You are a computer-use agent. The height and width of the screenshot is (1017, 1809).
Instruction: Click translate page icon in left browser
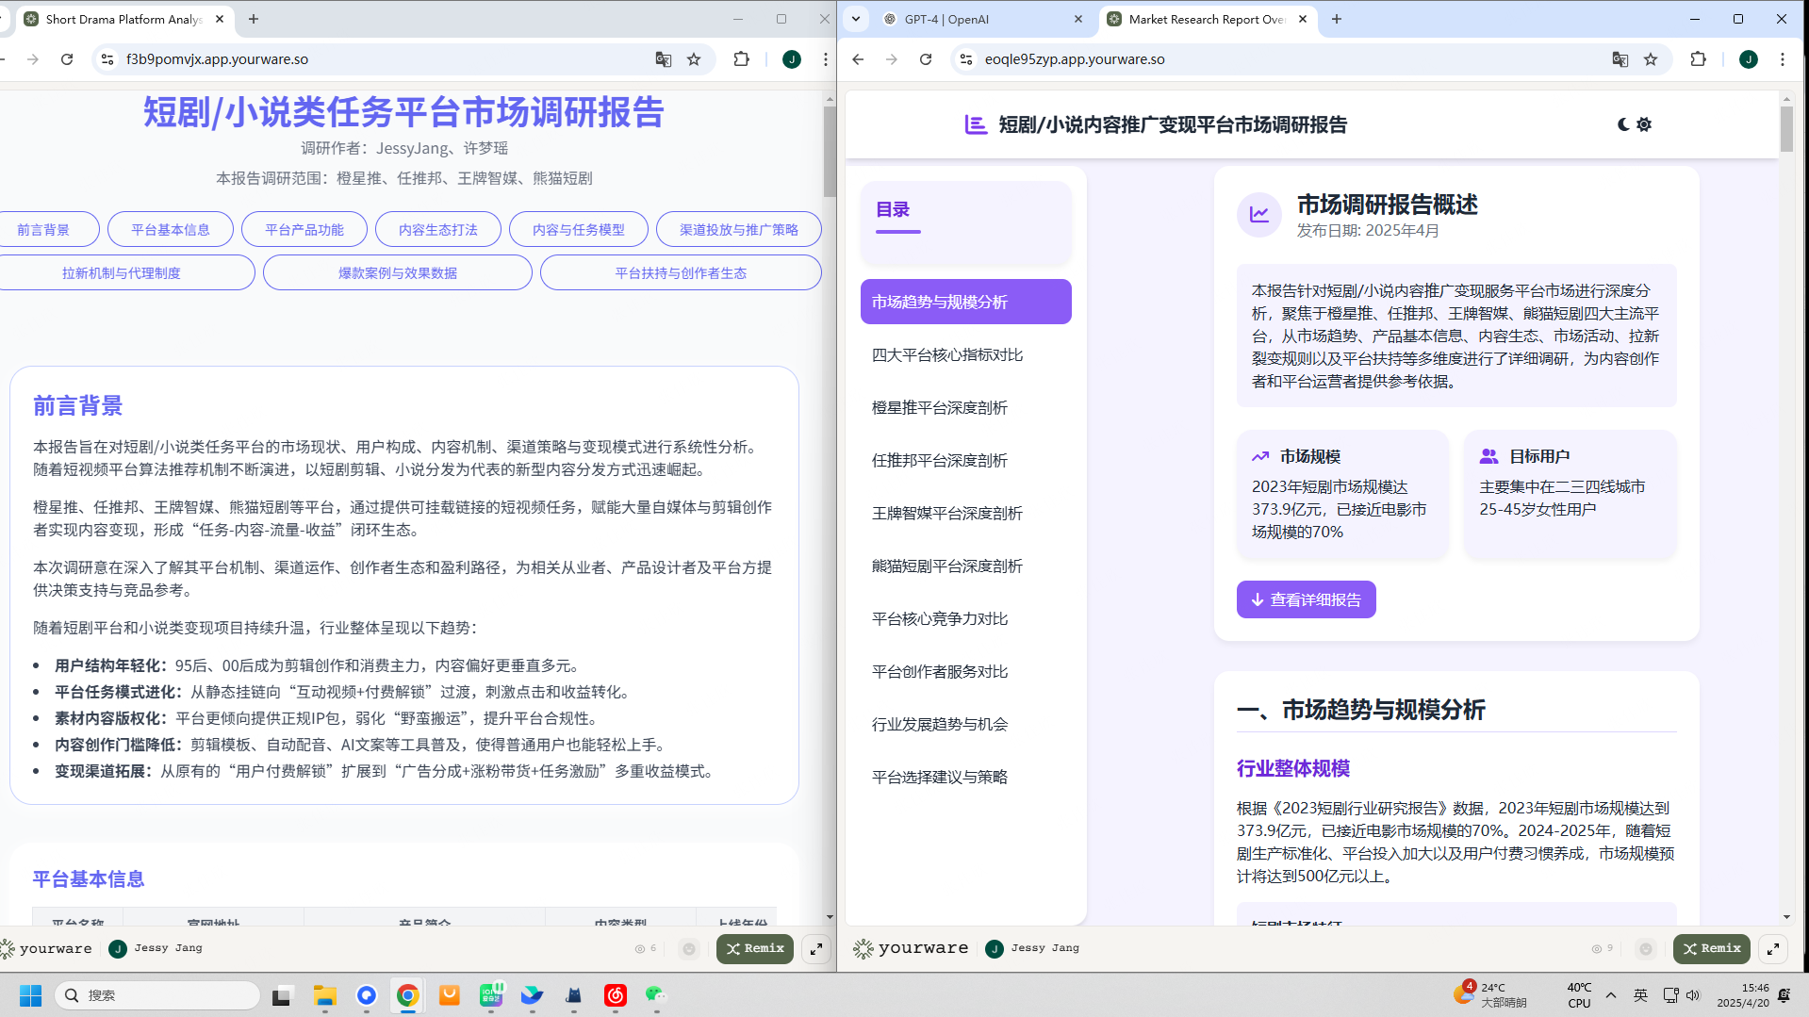664,59
